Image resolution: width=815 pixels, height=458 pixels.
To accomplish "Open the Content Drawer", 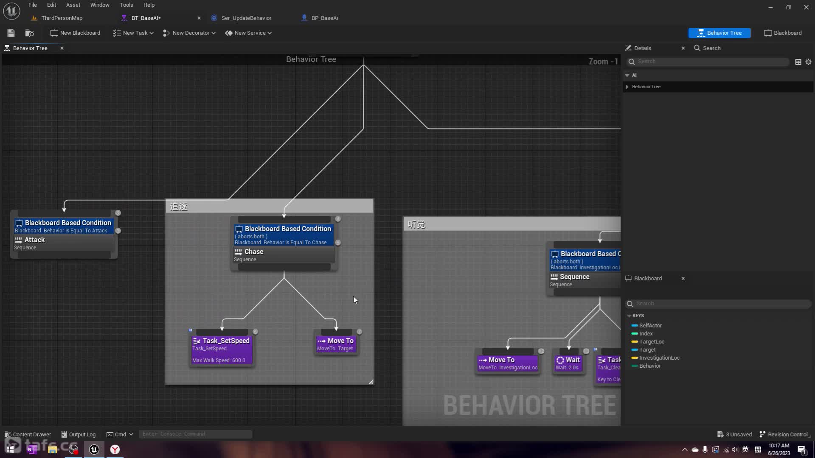I will [28, 434].
